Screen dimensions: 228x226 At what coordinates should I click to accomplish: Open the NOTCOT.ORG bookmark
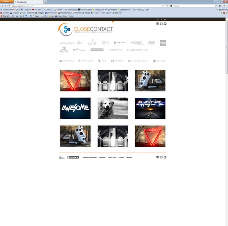click(85, 10)
